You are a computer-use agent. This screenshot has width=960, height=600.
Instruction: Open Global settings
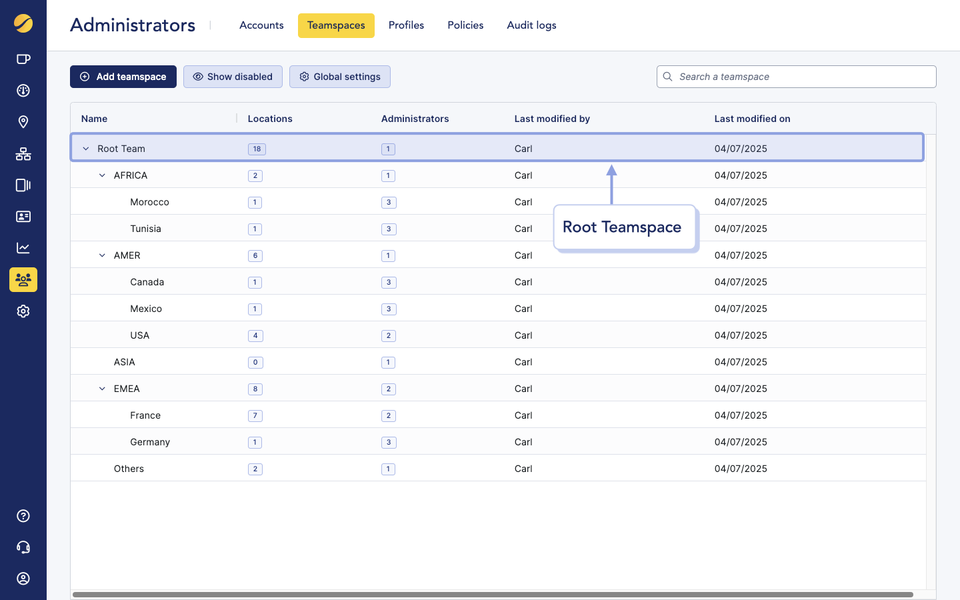(x=340, y=77)
